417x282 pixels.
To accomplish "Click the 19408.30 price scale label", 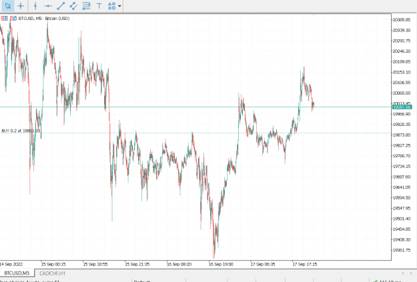I will 402,240.
